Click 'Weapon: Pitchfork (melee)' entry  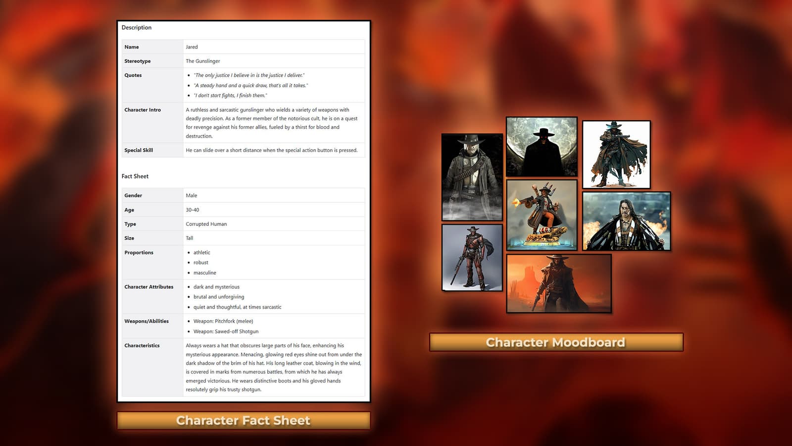223,321
